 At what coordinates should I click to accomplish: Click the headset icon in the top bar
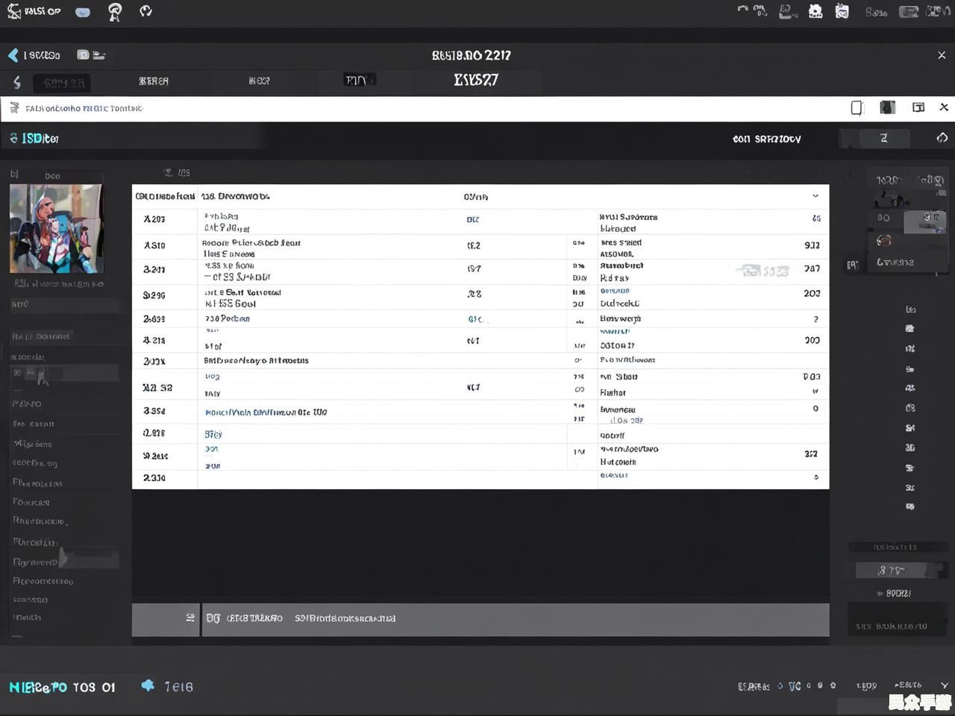(115, 12)
